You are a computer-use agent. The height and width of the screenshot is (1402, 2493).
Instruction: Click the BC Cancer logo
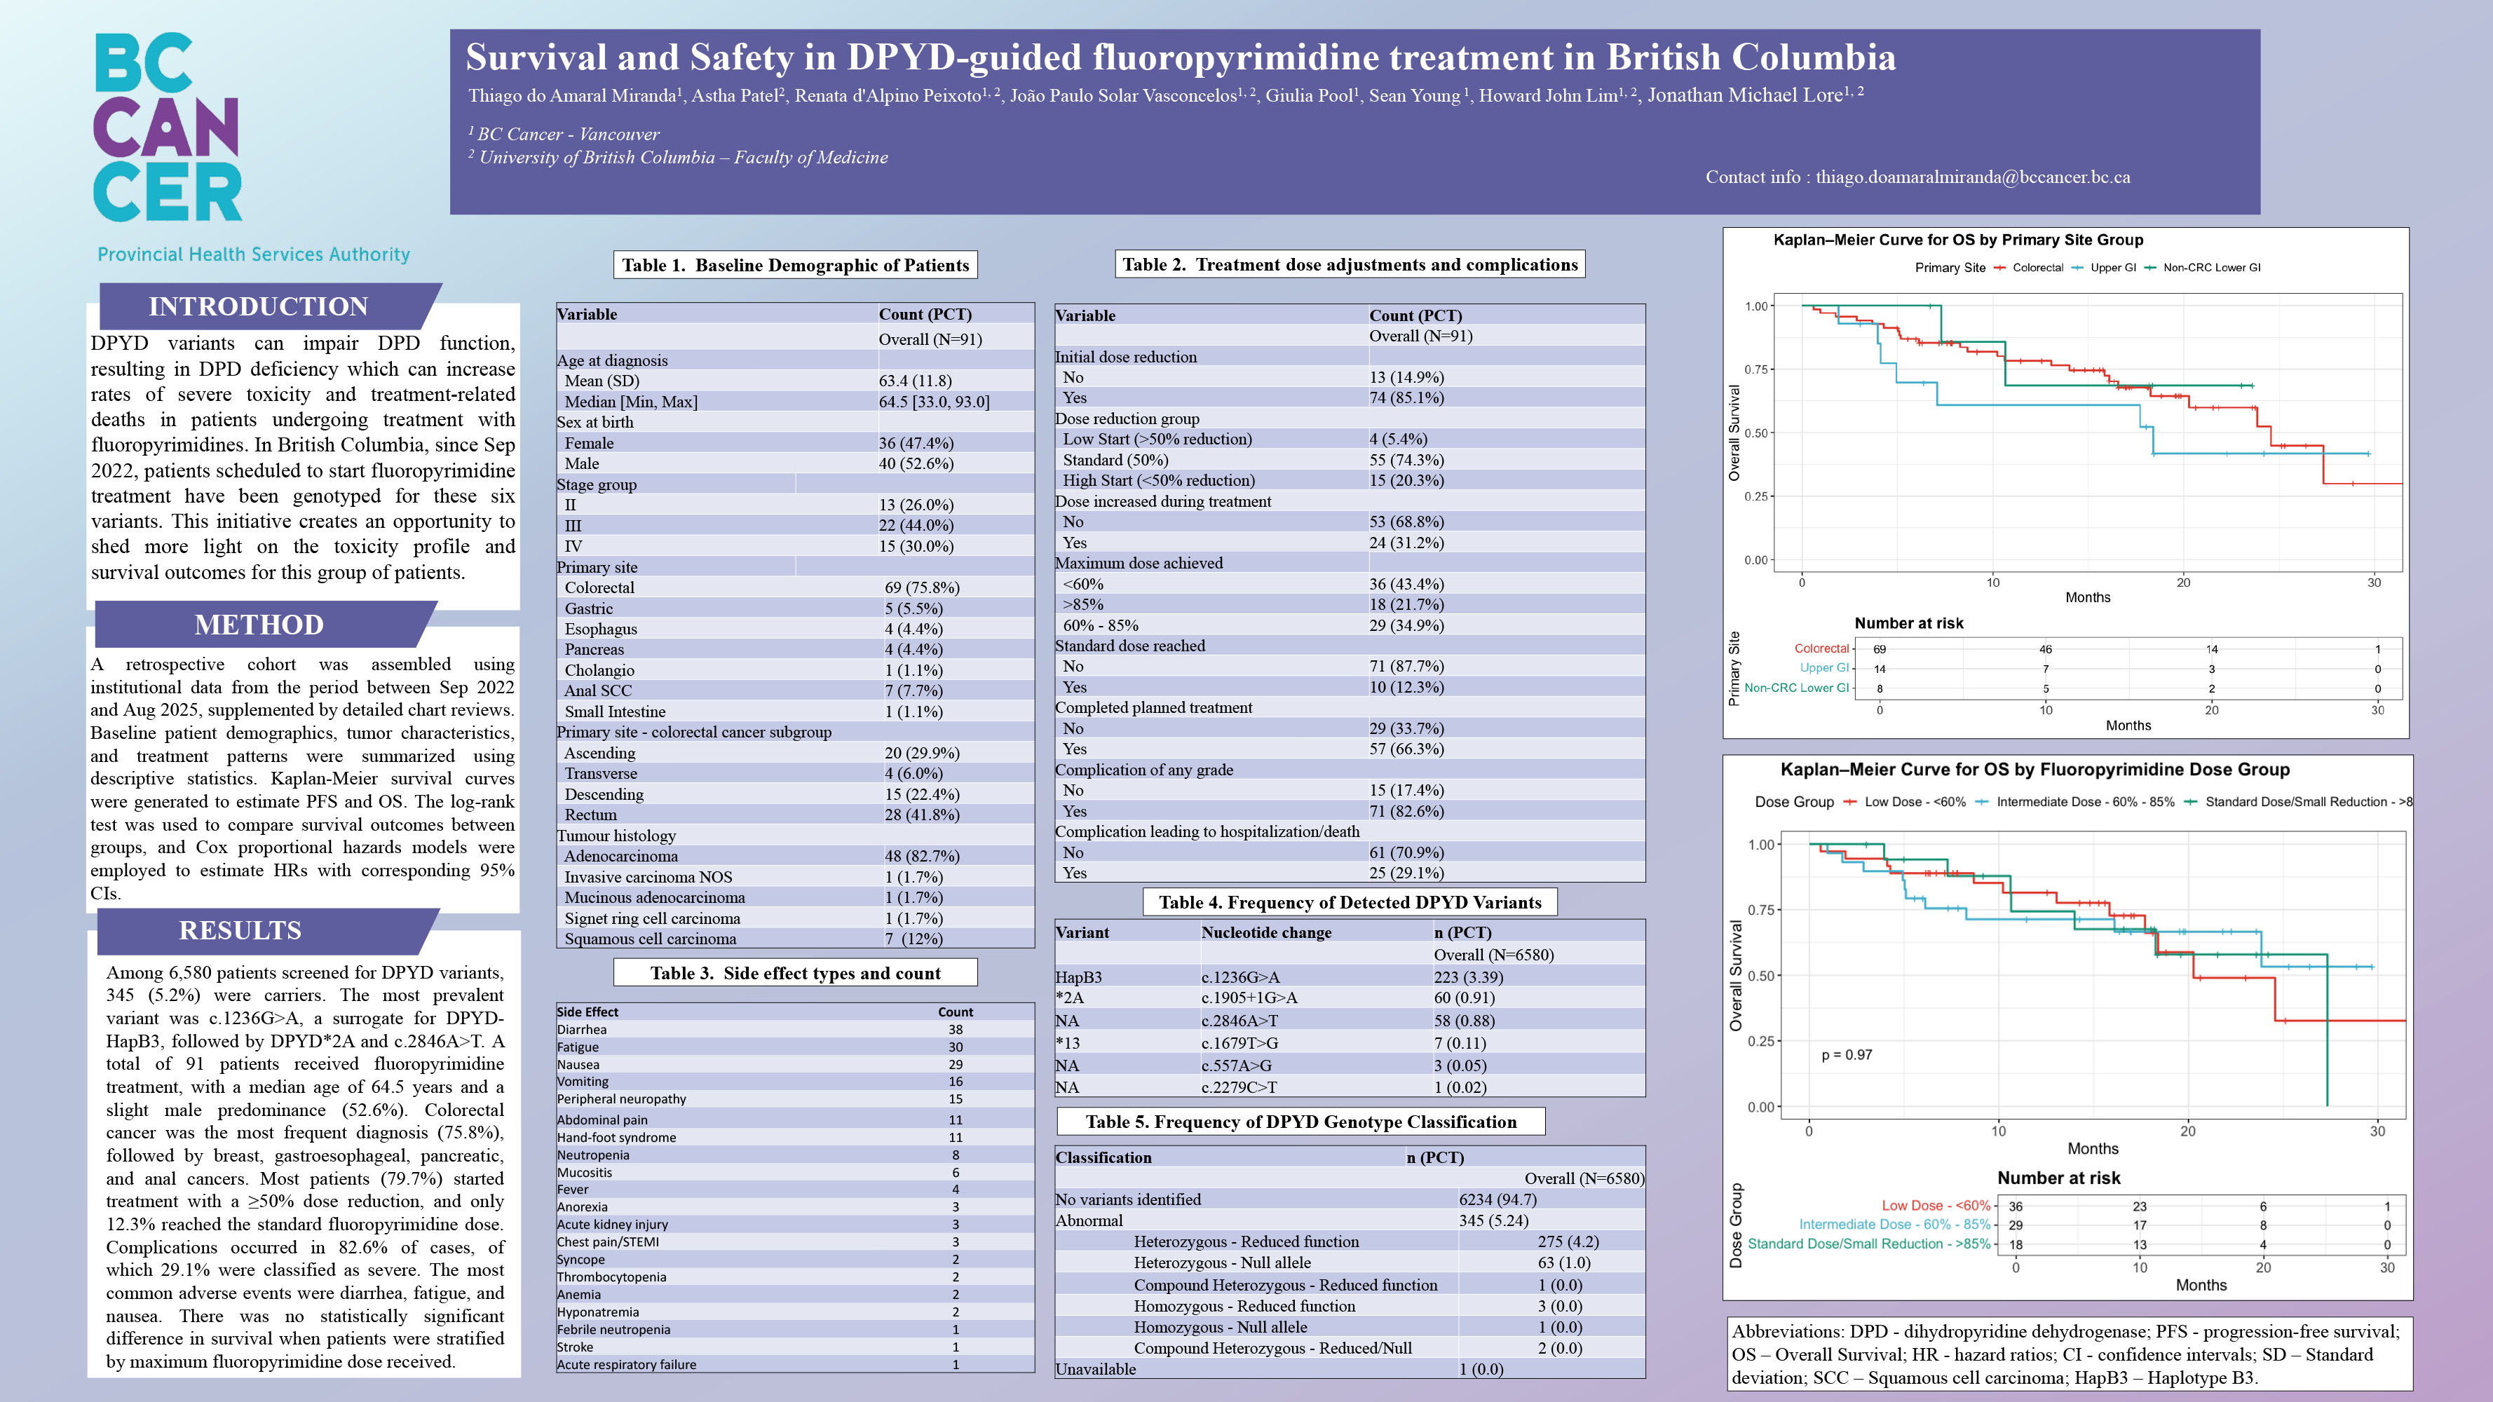coord(168,129)
